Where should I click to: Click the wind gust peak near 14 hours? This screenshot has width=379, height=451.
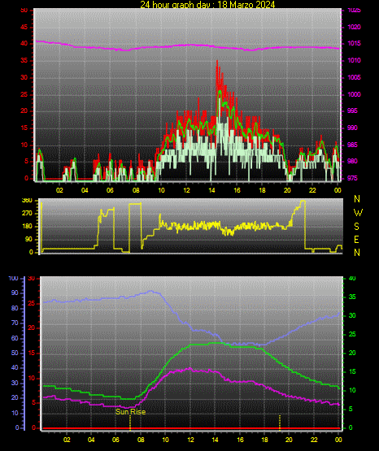[217, 62]
